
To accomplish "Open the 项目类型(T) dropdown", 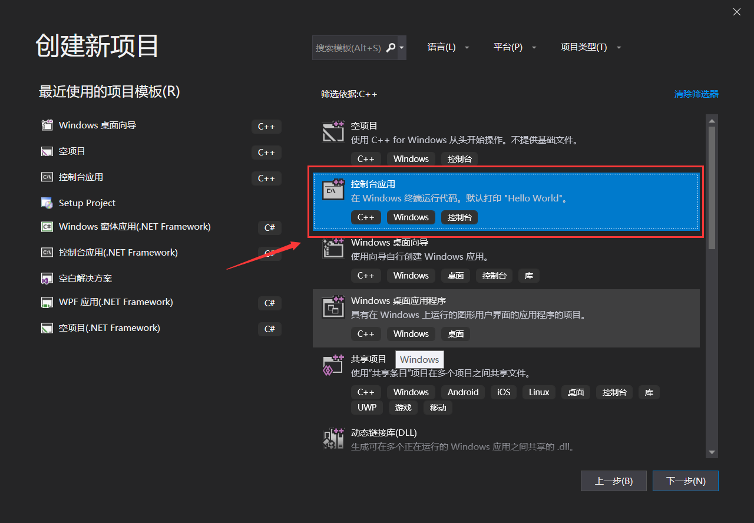I will click(590, 47).
